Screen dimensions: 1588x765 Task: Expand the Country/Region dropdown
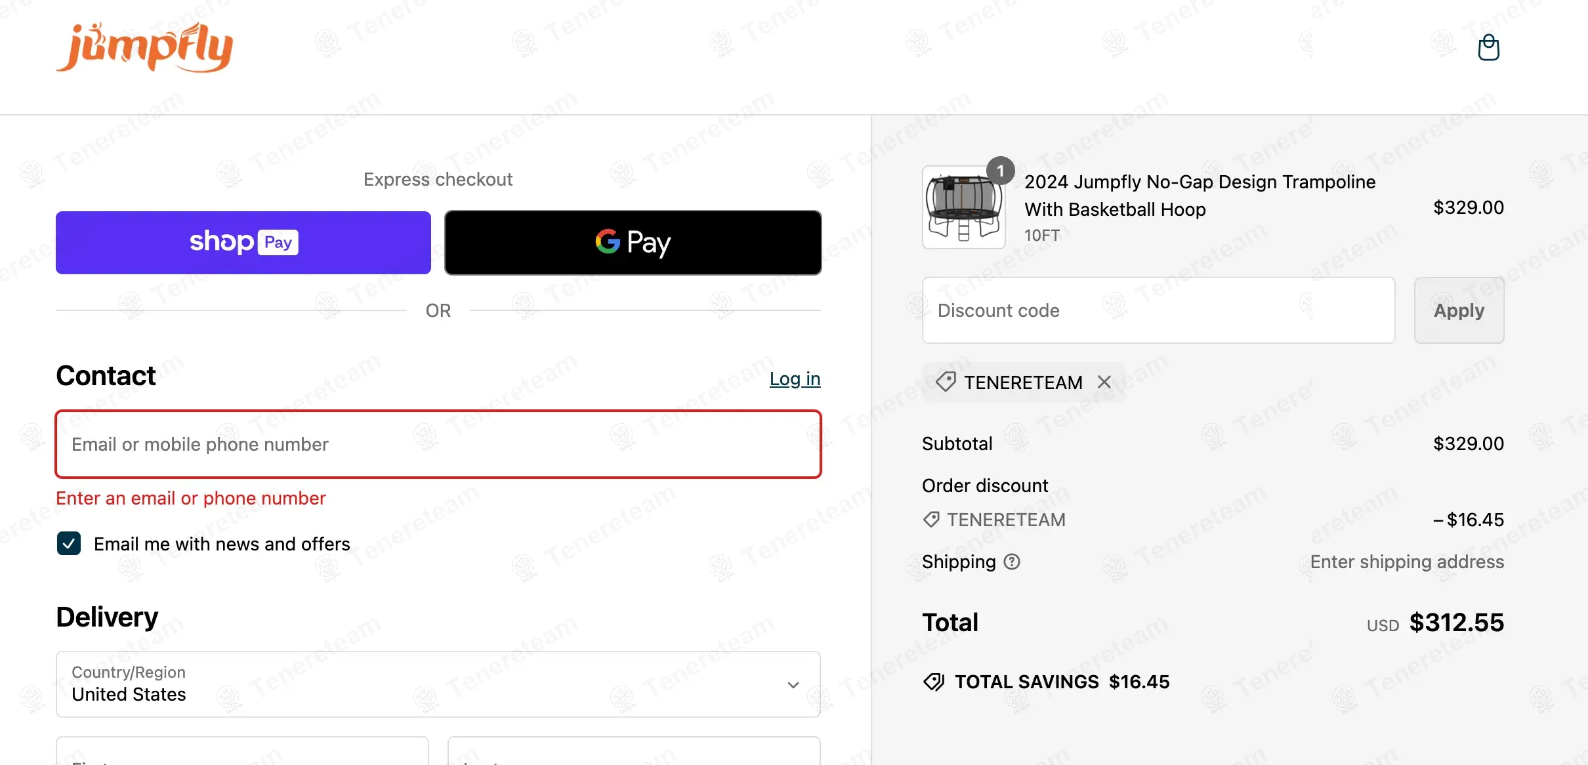438,684
